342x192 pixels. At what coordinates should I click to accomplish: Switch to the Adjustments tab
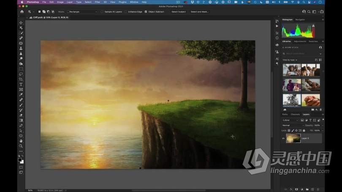[x=300, y=41]
